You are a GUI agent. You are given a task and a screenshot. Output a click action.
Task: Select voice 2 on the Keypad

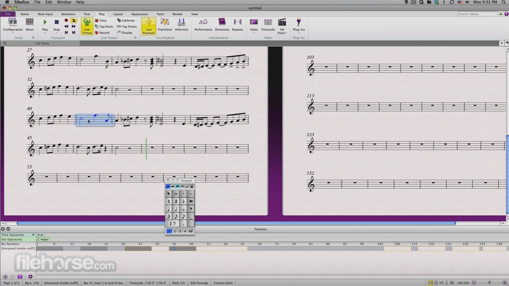[x=174, y=231]
